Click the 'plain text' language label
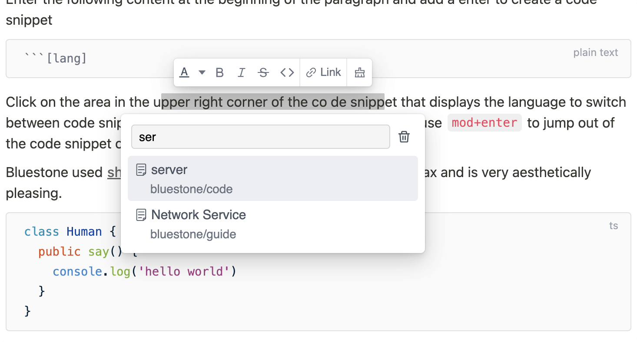Screen dimensions: 637x342 coord(596,53)
